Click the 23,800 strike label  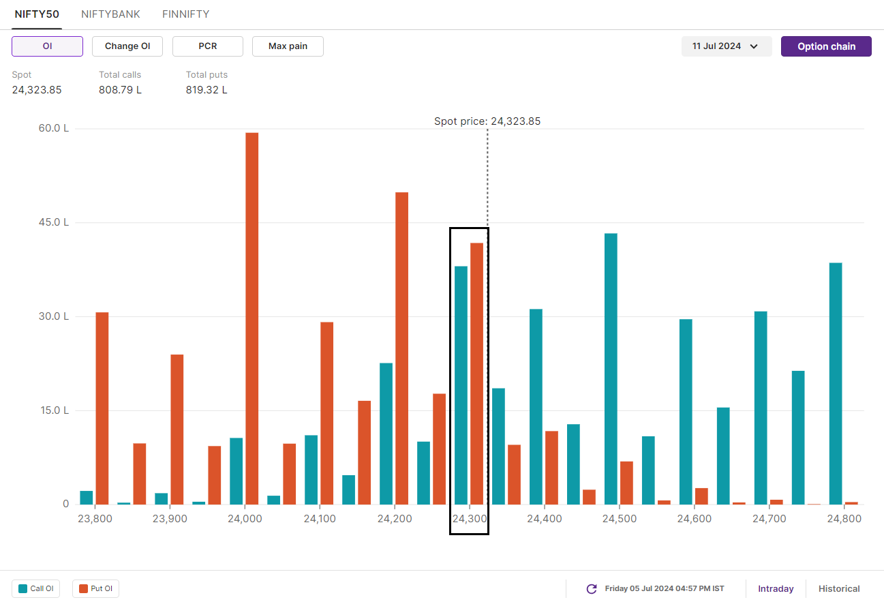(x=95, y=518)
